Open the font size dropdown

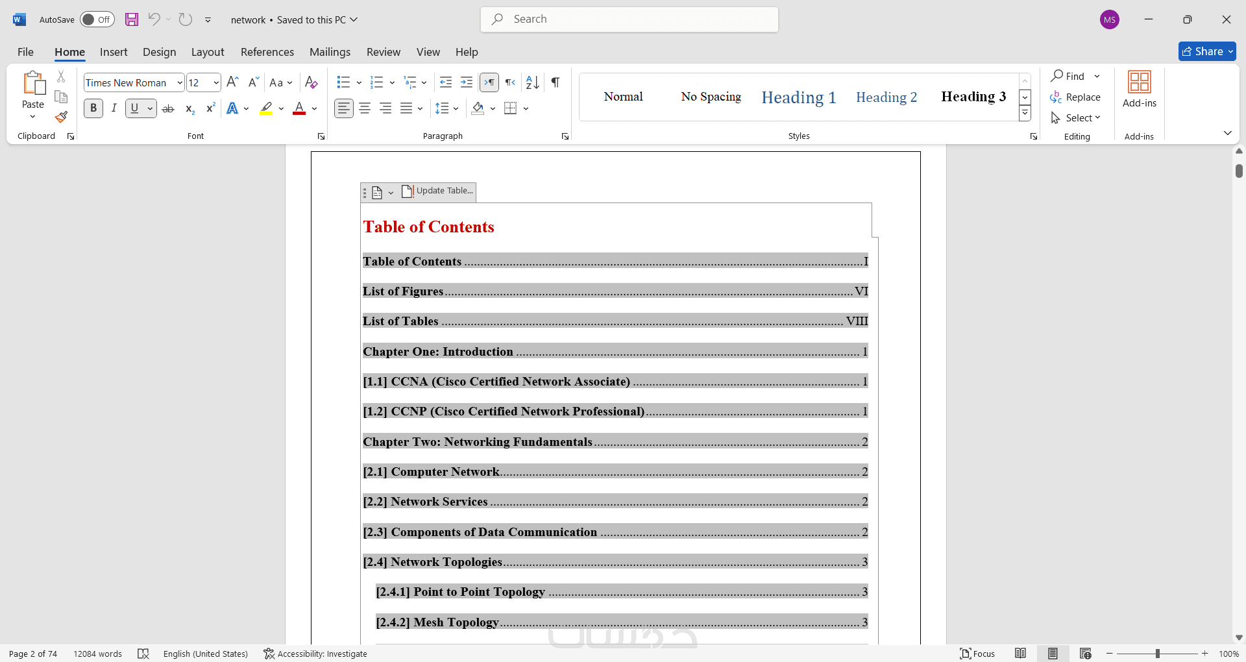tap(216, 82)
